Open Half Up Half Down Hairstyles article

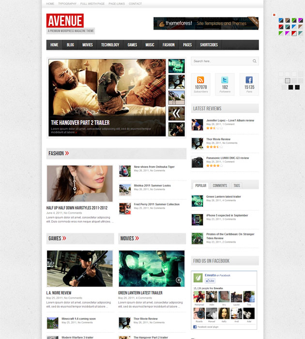click(x=77, y=208)
